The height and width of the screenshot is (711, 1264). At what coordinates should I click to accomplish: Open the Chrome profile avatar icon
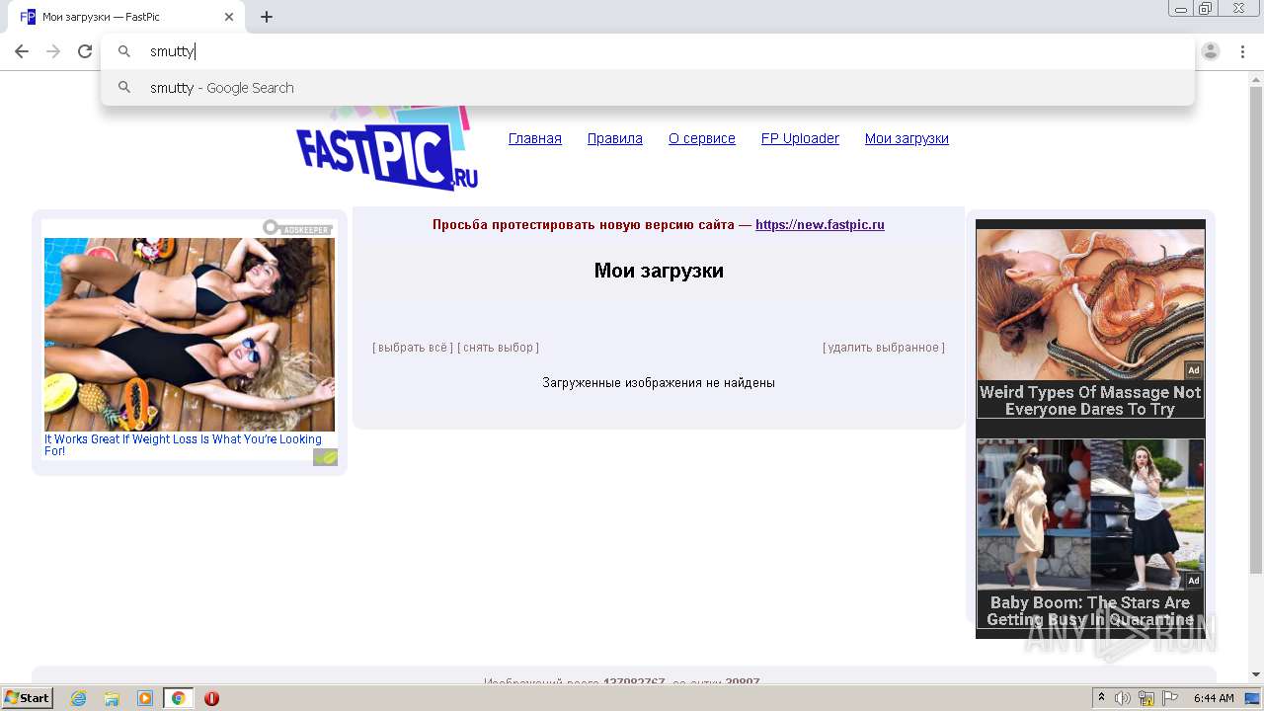click(1211, 51)
